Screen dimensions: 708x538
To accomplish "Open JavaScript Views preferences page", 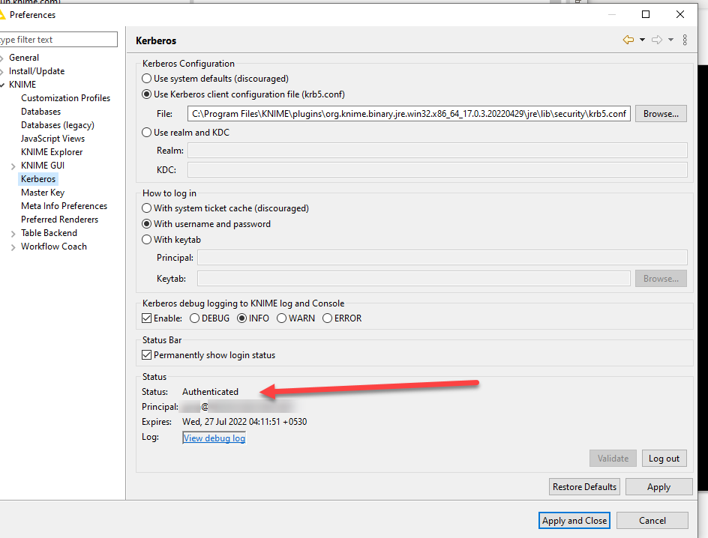I will (x=52, y=139).
